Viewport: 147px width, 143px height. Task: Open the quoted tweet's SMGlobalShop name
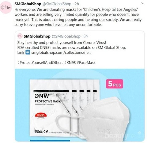[x=37, y=36]
